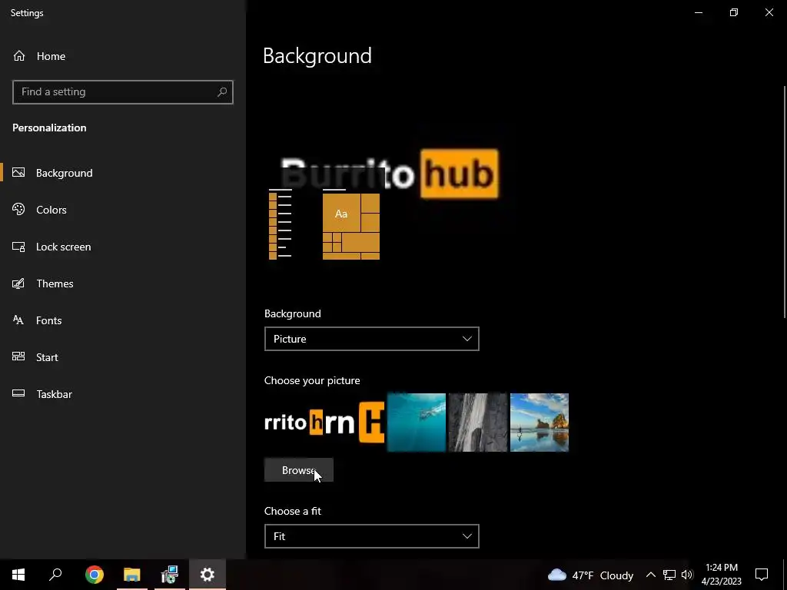Open the Background personalization page
This screenshot has height=590, width=787.
point(123,173)
